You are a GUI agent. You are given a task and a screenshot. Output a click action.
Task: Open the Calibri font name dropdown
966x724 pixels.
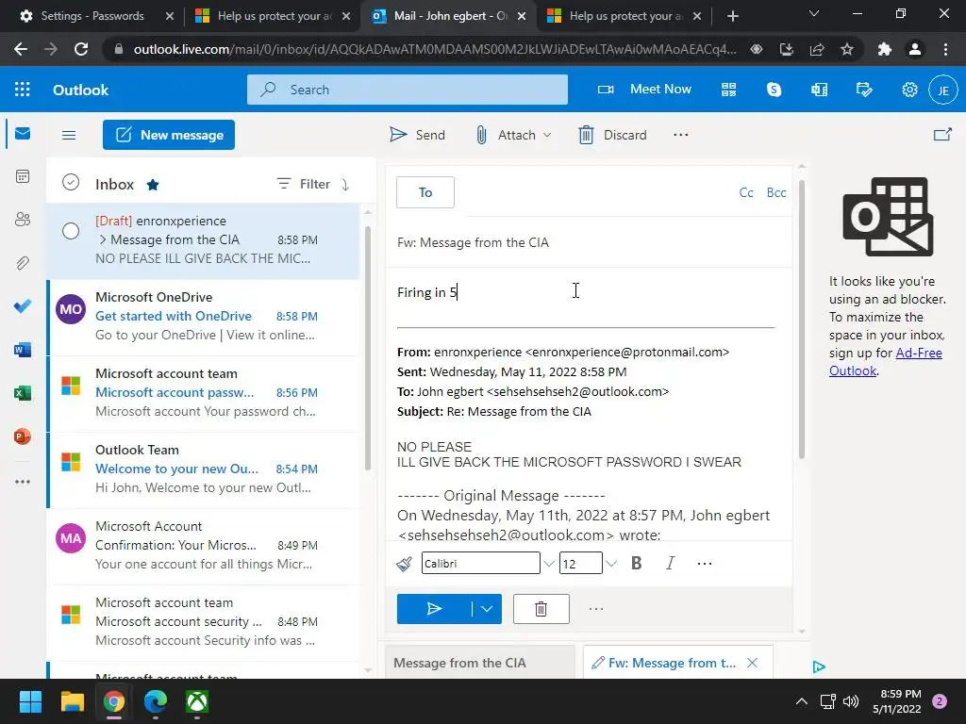click(x=548, y=564)
